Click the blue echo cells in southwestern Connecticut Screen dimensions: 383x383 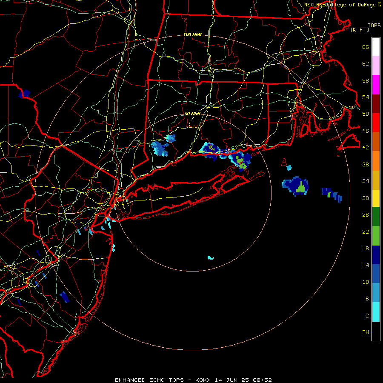(163, 146)
